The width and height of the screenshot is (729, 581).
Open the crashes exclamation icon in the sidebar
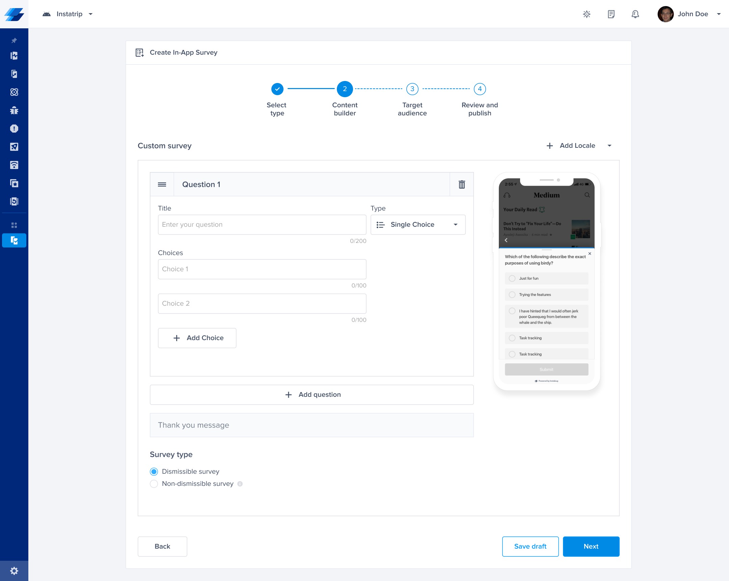point(14,129)
